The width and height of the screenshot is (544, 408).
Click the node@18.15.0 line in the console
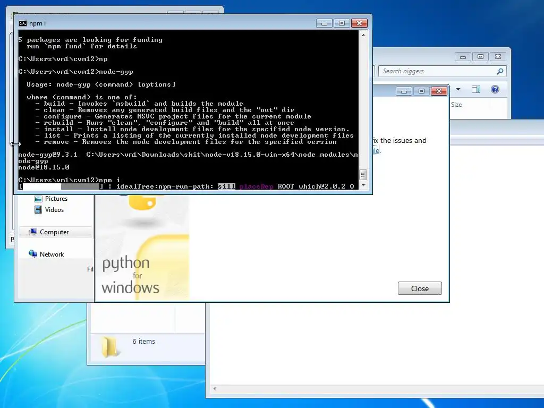(44, 167)
